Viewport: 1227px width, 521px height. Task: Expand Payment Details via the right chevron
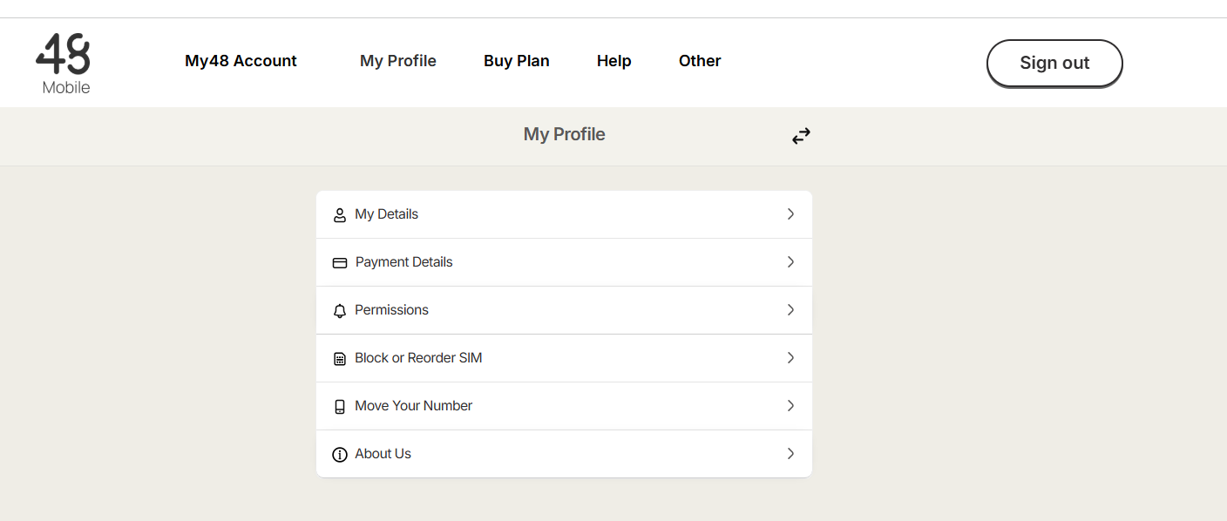coord(790,262)
